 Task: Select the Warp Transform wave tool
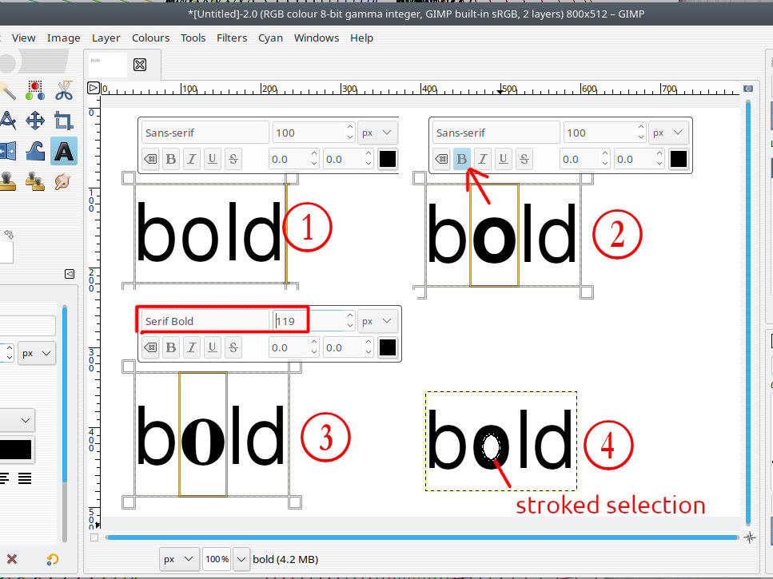tap(35, 151)
